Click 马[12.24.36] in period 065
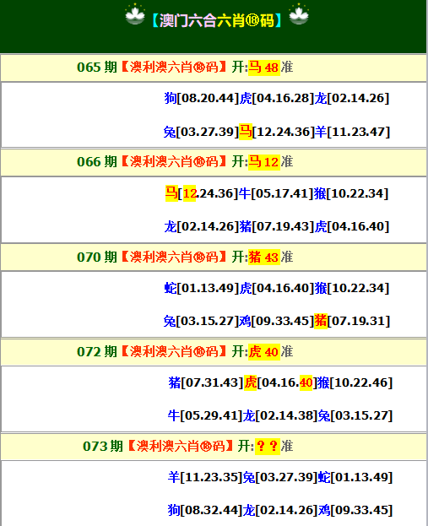Screen dimensions: 428x526 (x=277, y=132)
